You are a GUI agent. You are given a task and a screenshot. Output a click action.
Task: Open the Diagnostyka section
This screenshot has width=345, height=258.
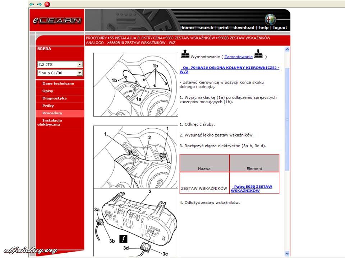[x=54, y=99]
